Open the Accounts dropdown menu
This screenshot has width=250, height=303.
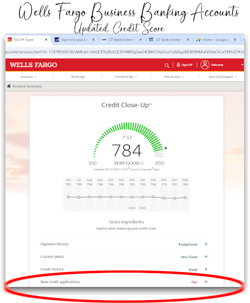coord(28,77)
